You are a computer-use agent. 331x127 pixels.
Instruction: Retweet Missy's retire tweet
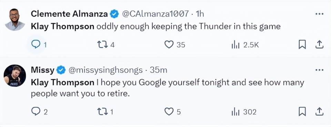click(x=102, y=111)
